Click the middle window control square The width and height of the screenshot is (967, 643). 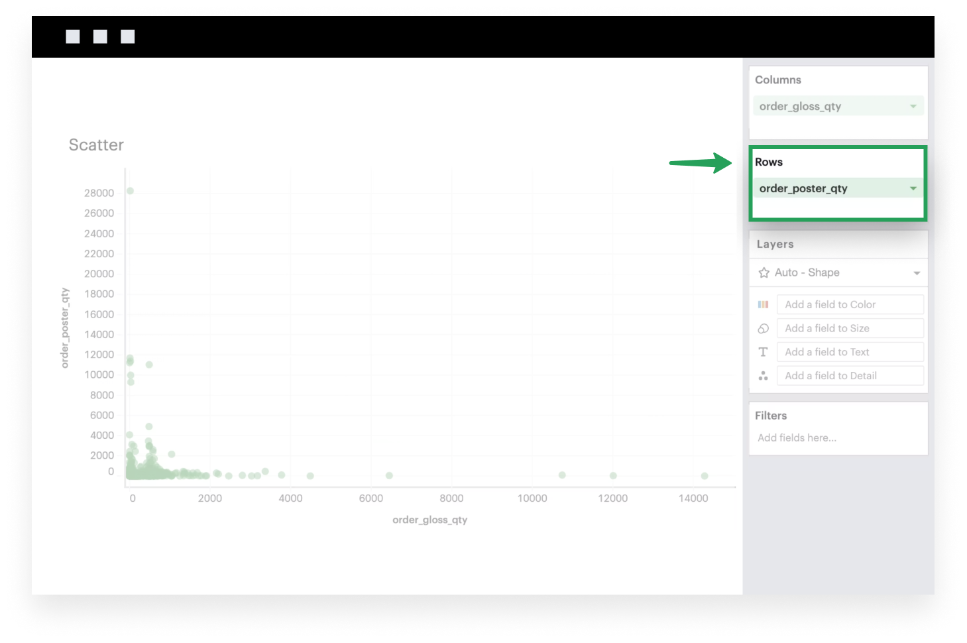click(100, 36)
